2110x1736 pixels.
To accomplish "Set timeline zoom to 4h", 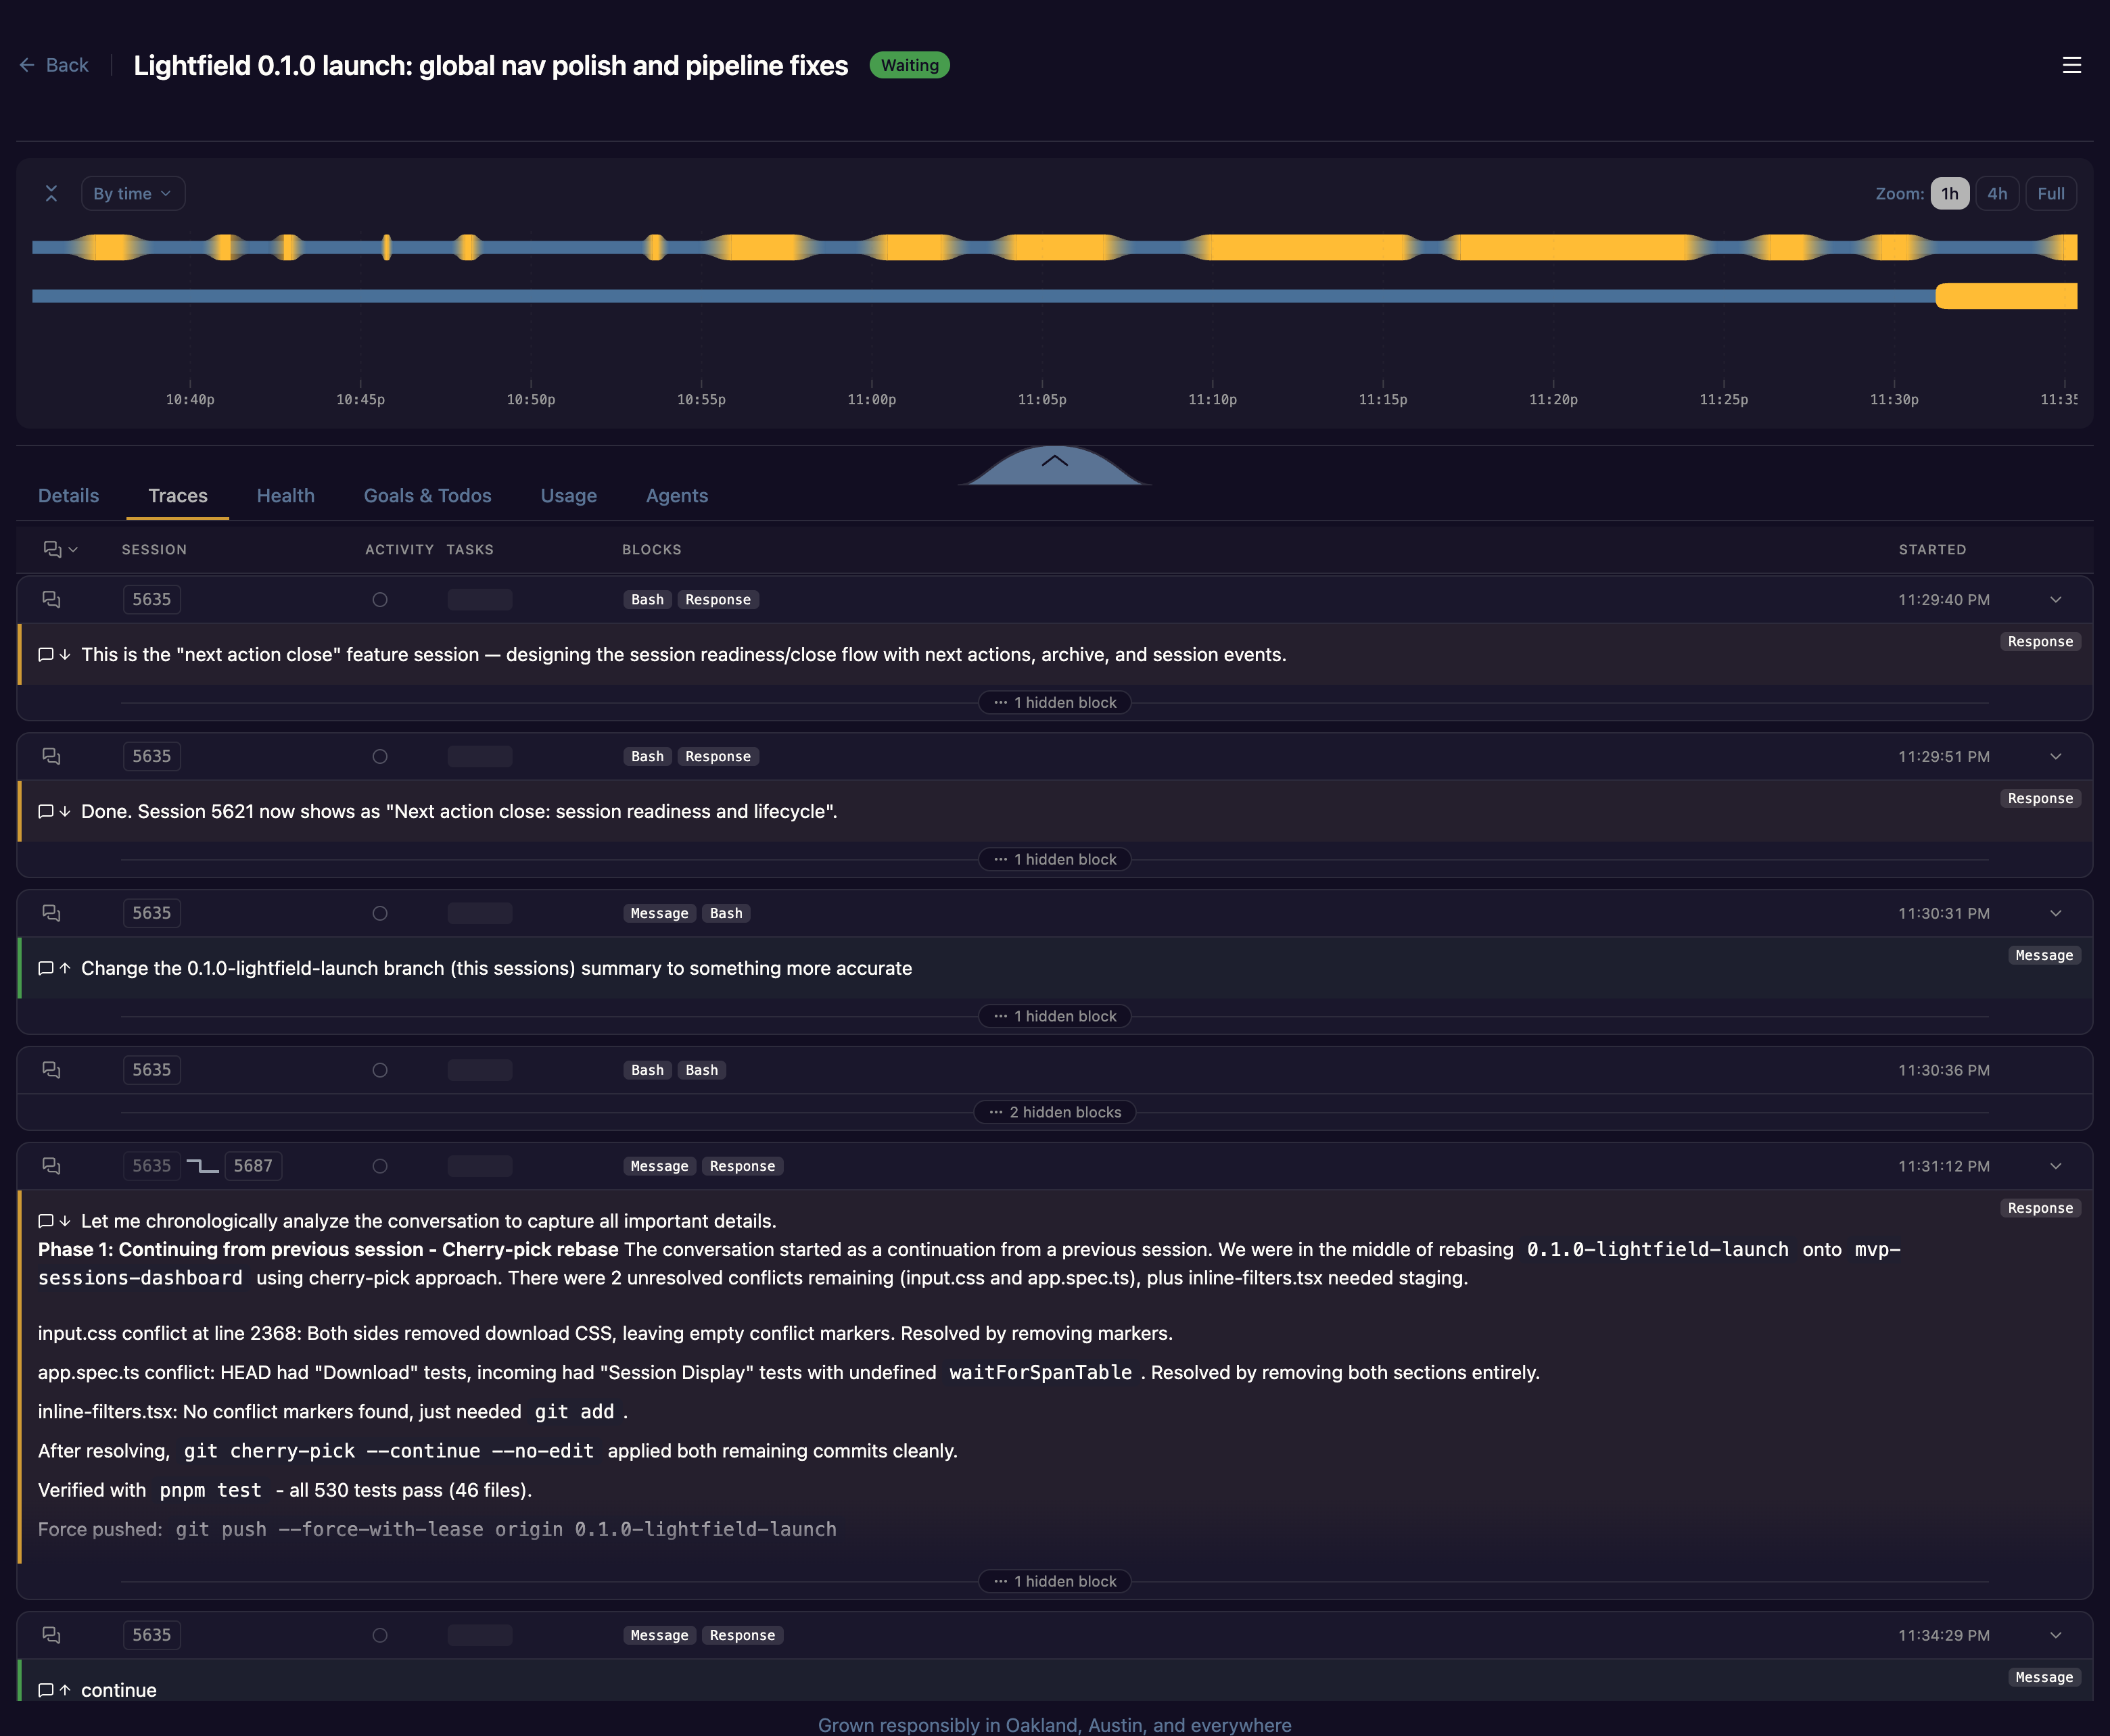I will 1997,193.
